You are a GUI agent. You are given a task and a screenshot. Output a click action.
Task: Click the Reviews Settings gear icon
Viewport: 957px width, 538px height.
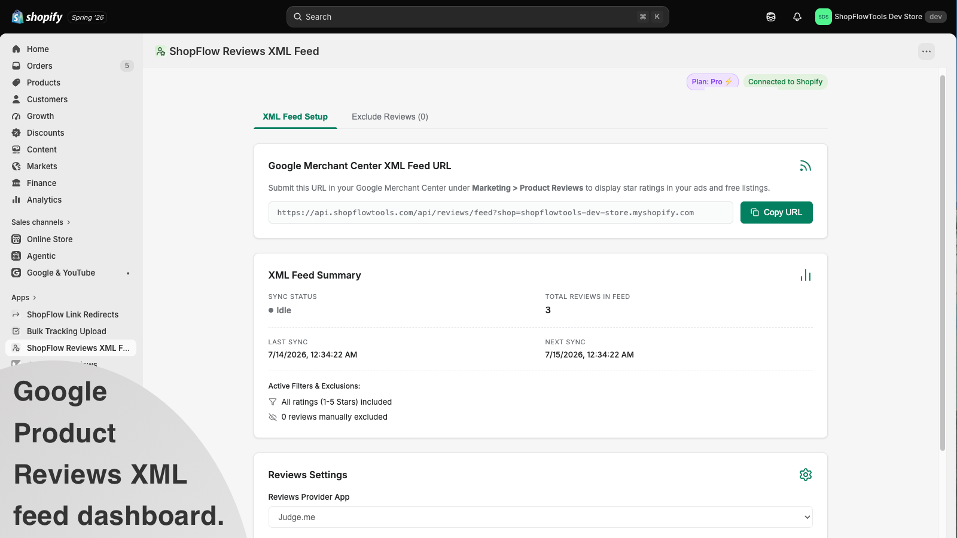tap(806, 475)
